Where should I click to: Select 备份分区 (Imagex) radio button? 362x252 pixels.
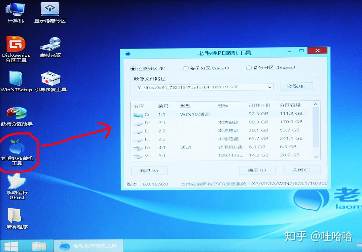(x=249, y=68)
